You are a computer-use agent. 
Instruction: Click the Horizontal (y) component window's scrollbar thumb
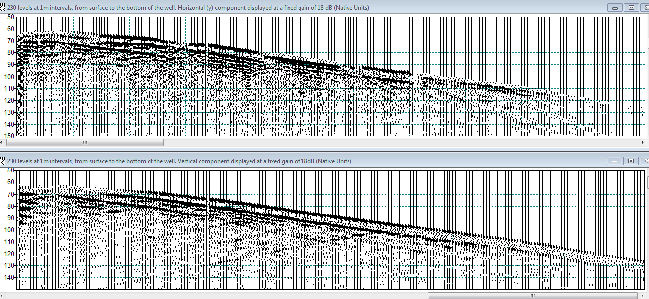85,142
